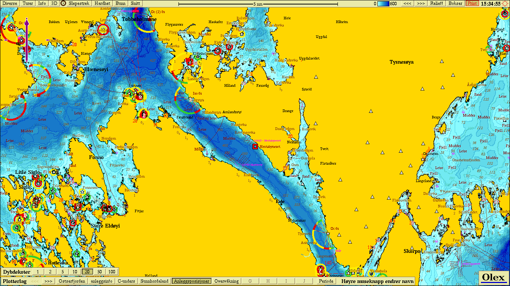Toggle the Relieff shading
This screenshot has width=510, height=286.
pyautogui.click(x=437, y=3)
